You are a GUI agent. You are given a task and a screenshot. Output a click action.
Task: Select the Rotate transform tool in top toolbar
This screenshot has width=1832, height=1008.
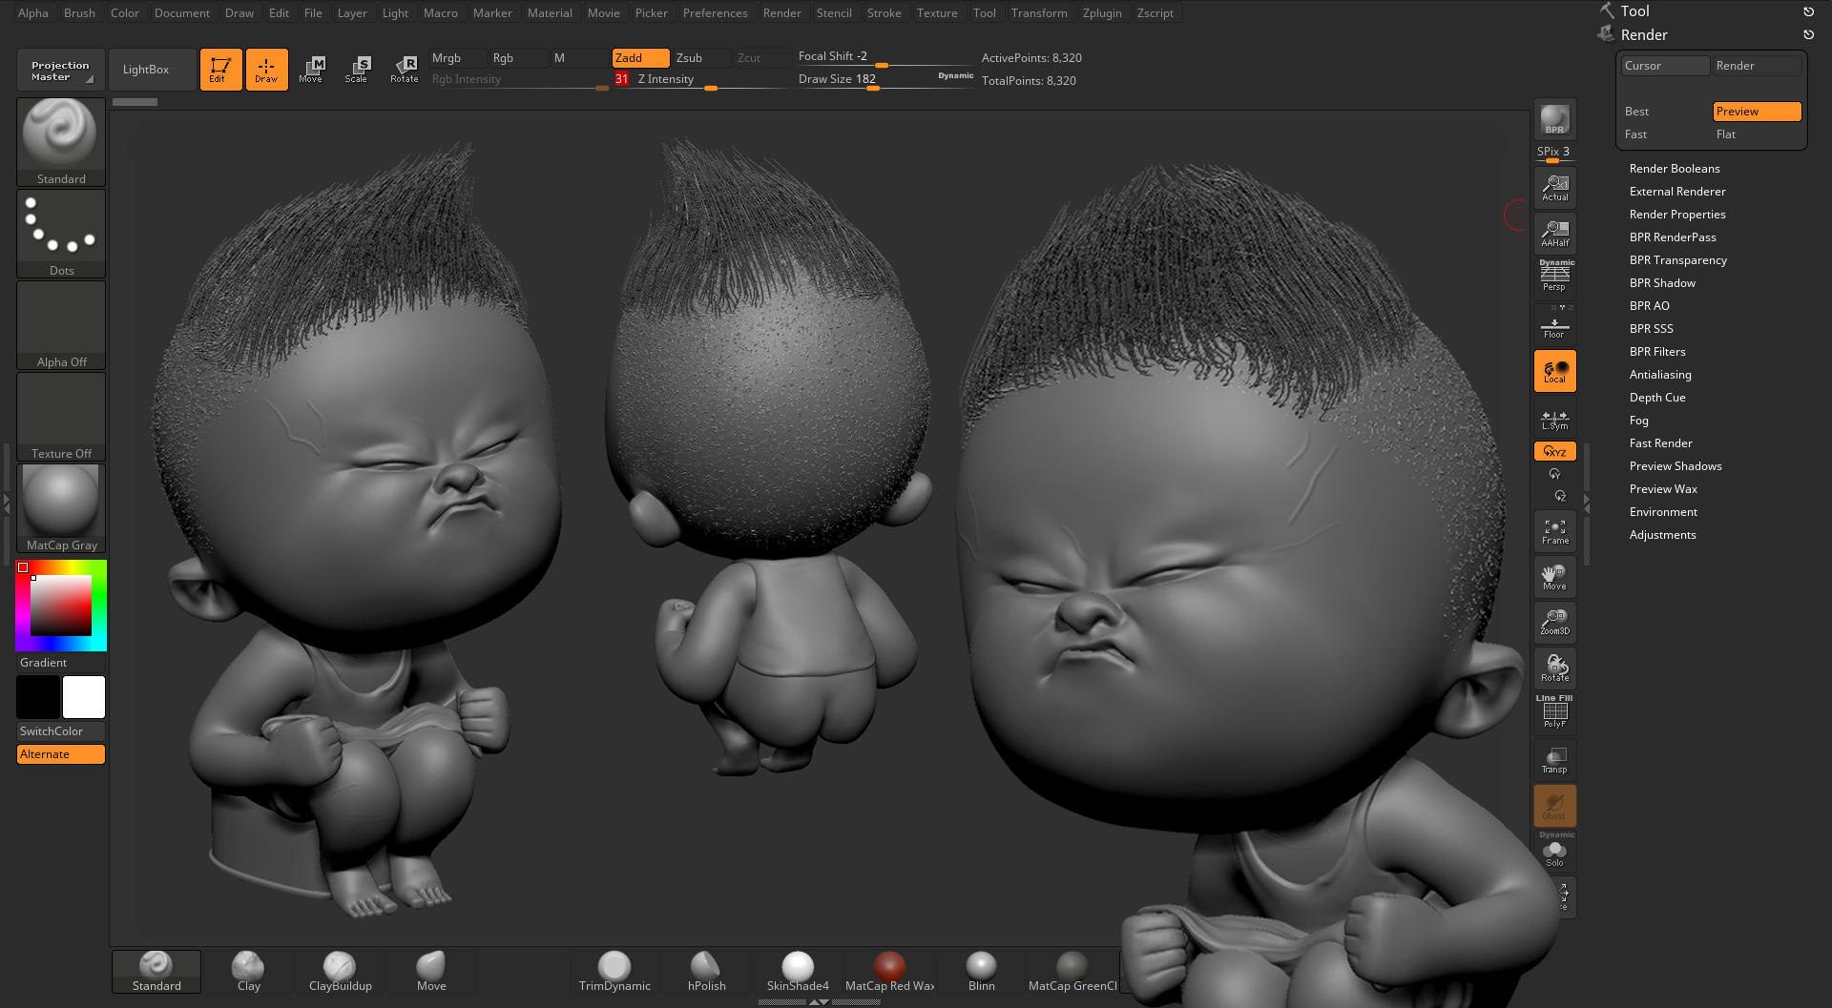click(x=404, y=70)
